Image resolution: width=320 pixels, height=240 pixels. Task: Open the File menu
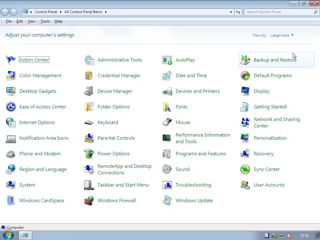pos(8,21)
